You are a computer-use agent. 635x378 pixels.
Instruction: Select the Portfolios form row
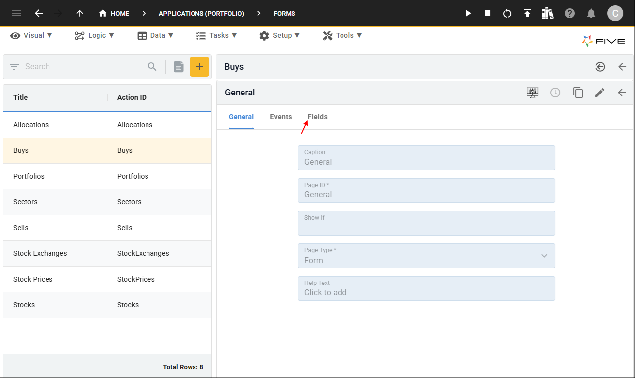107,176
